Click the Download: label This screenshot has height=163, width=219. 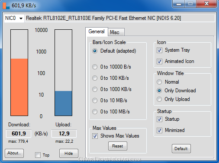coord(19,125)
